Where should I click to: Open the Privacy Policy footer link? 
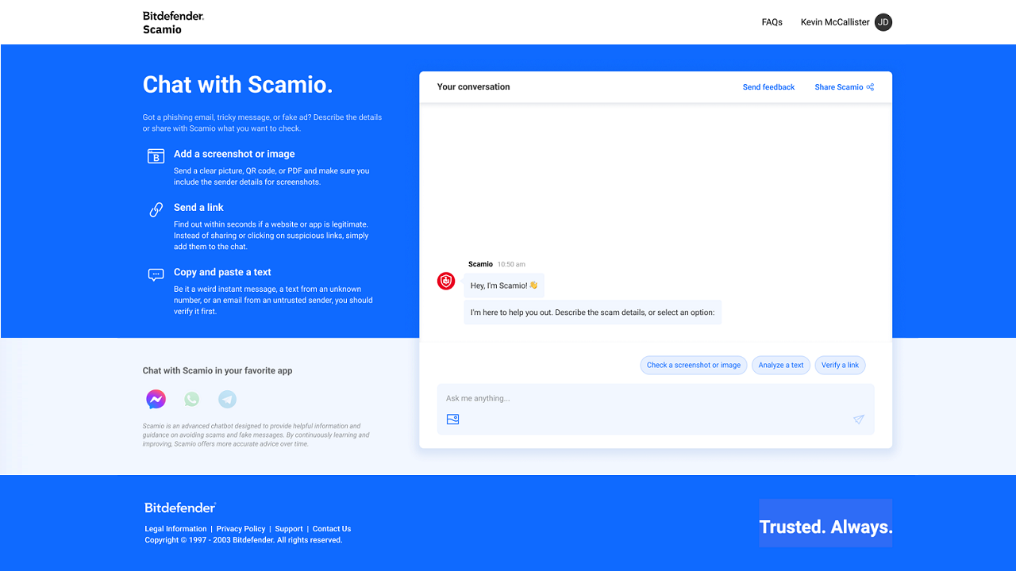[241, 529]
